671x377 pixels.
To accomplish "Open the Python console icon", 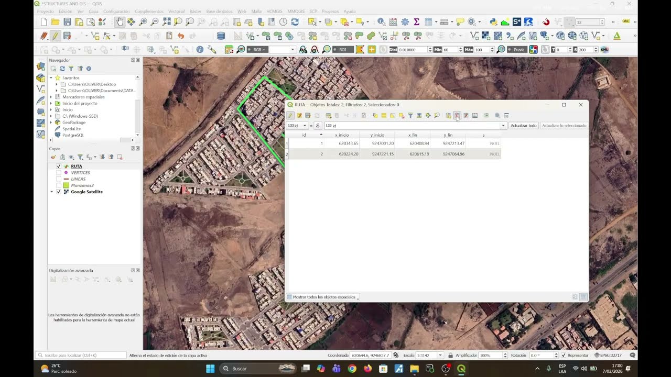I will point(493,22).
